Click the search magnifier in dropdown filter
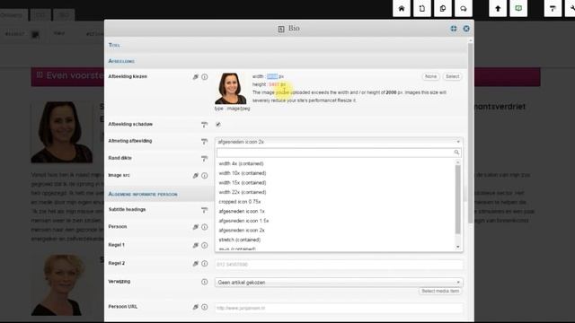The height and width of the screenshot is (323, 575). pos(456,153)
